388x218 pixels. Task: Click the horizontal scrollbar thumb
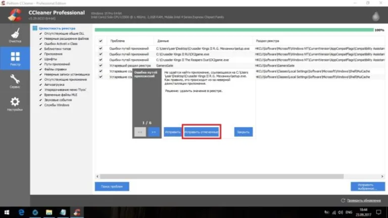(x=222, y=176)
